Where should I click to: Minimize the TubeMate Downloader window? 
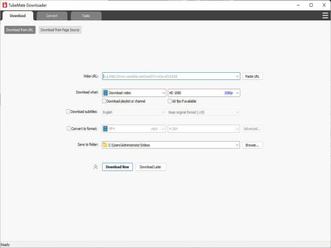tap(298, 5)
